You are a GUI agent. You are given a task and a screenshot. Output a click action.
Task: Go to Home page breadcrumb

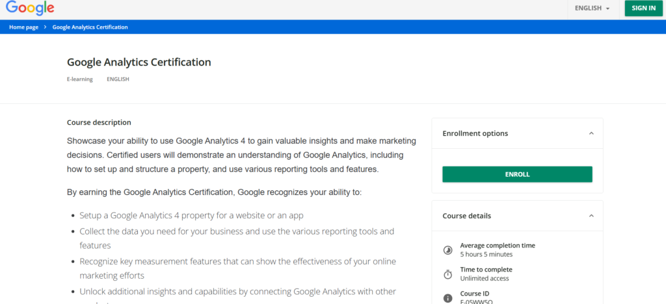click(24, 27)
